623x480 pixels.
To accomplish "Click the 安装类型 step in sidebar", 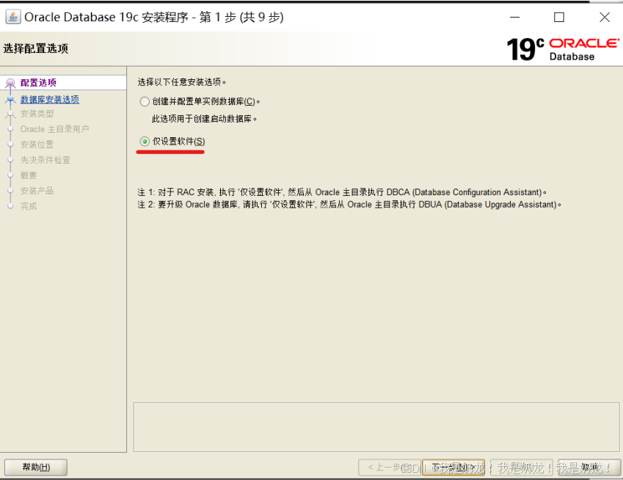I will tap(37, 114).
